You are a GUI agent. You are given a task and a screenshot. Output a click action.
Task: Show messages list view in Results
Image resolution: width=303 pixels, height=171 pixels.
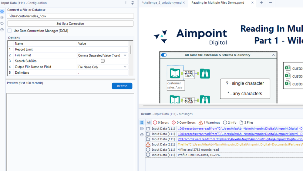pos(142,122)
